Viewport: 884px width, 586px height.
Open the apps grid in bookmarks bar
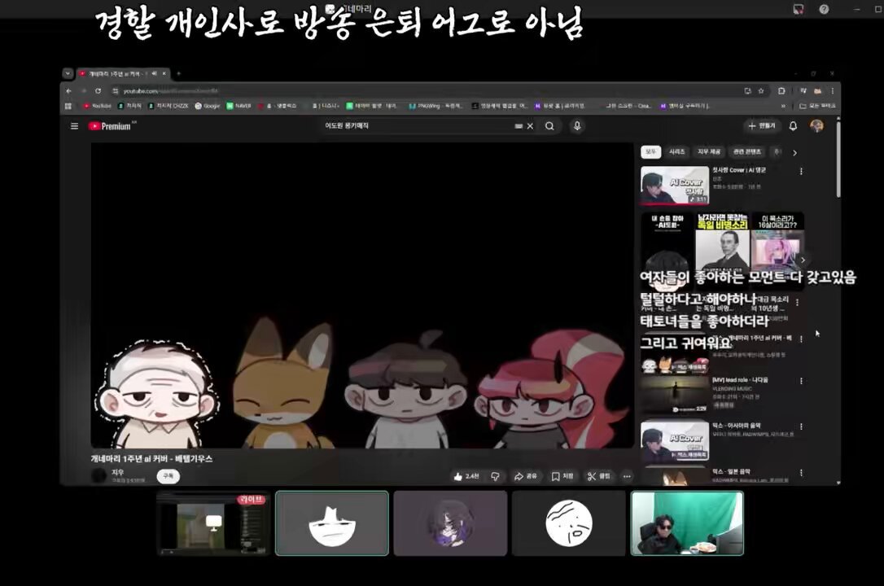tap(68, 106)
